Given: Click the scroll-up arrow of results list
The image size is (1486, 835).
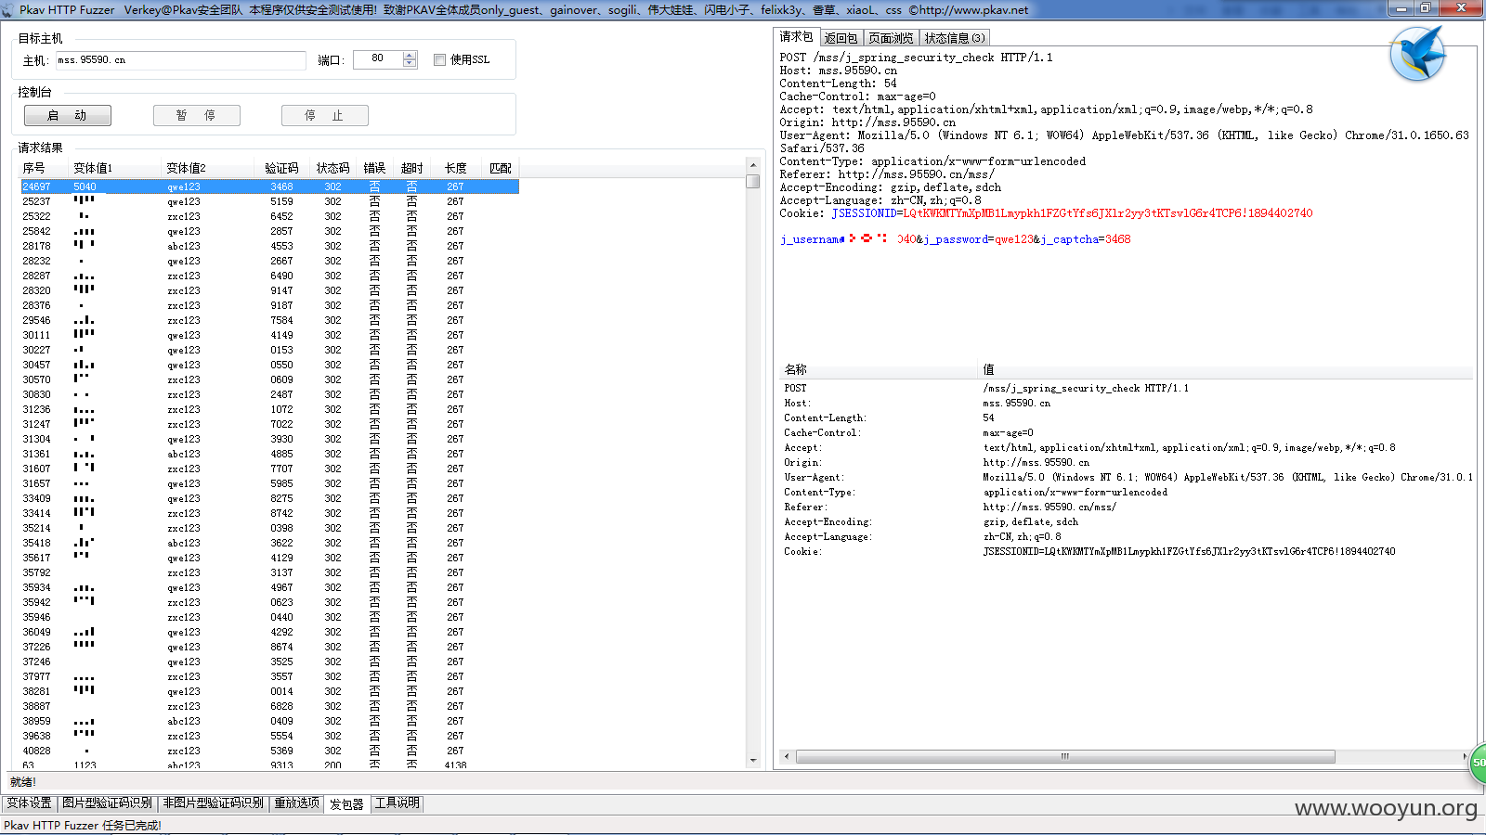Looking at the screenshot, I should coord(753,166).
